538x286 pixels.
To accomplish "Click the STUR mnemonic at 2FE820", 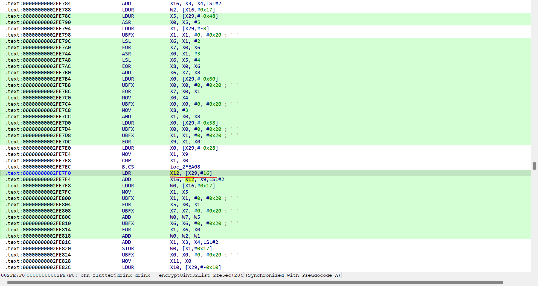I will coord(128,249).
